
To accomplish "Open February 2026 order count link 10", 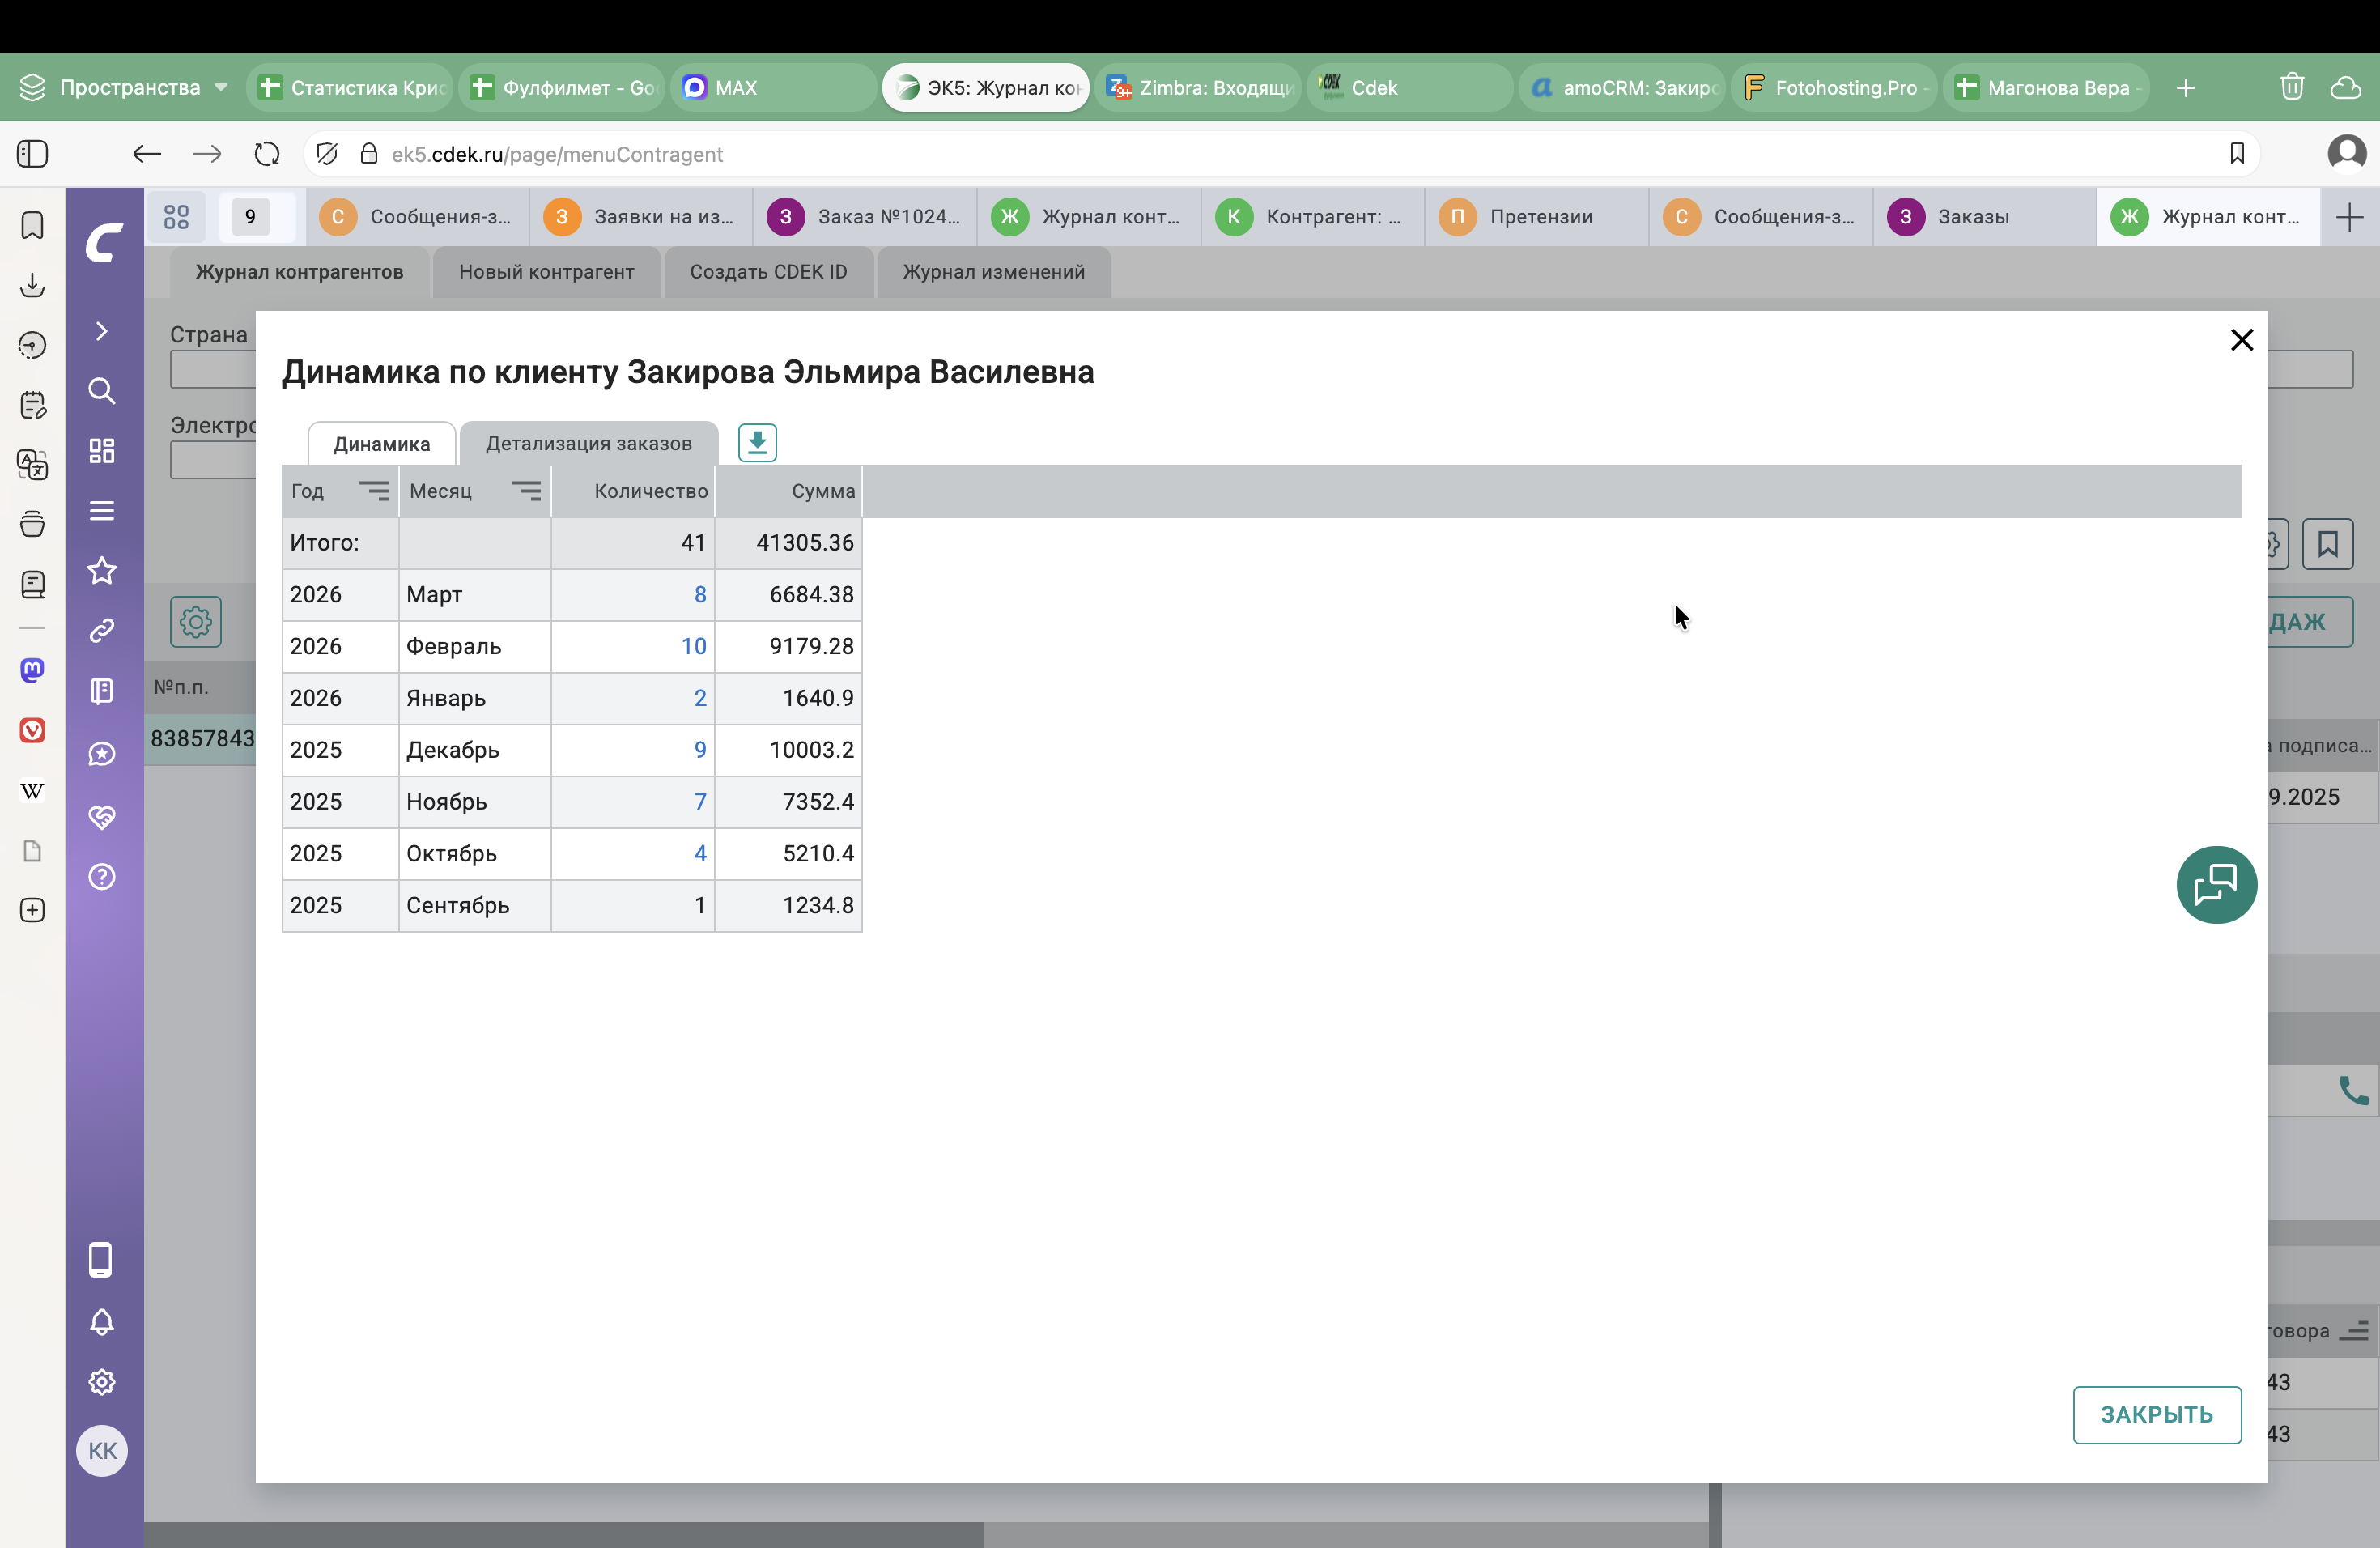I will [693, 646].
